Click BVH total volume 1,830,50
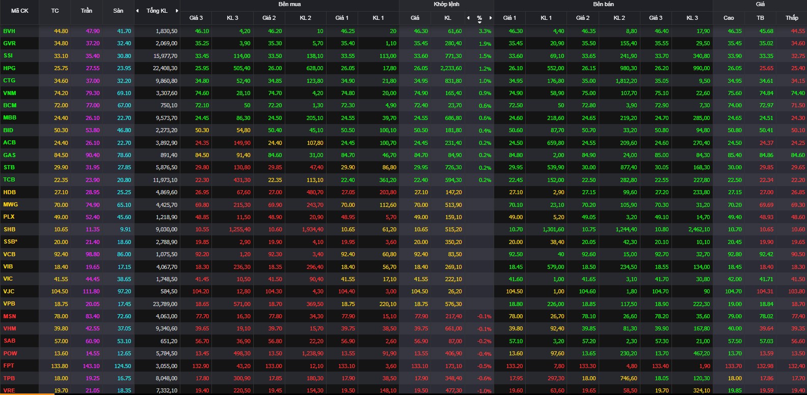The image size is (807, 395). [x=167, y=31]
